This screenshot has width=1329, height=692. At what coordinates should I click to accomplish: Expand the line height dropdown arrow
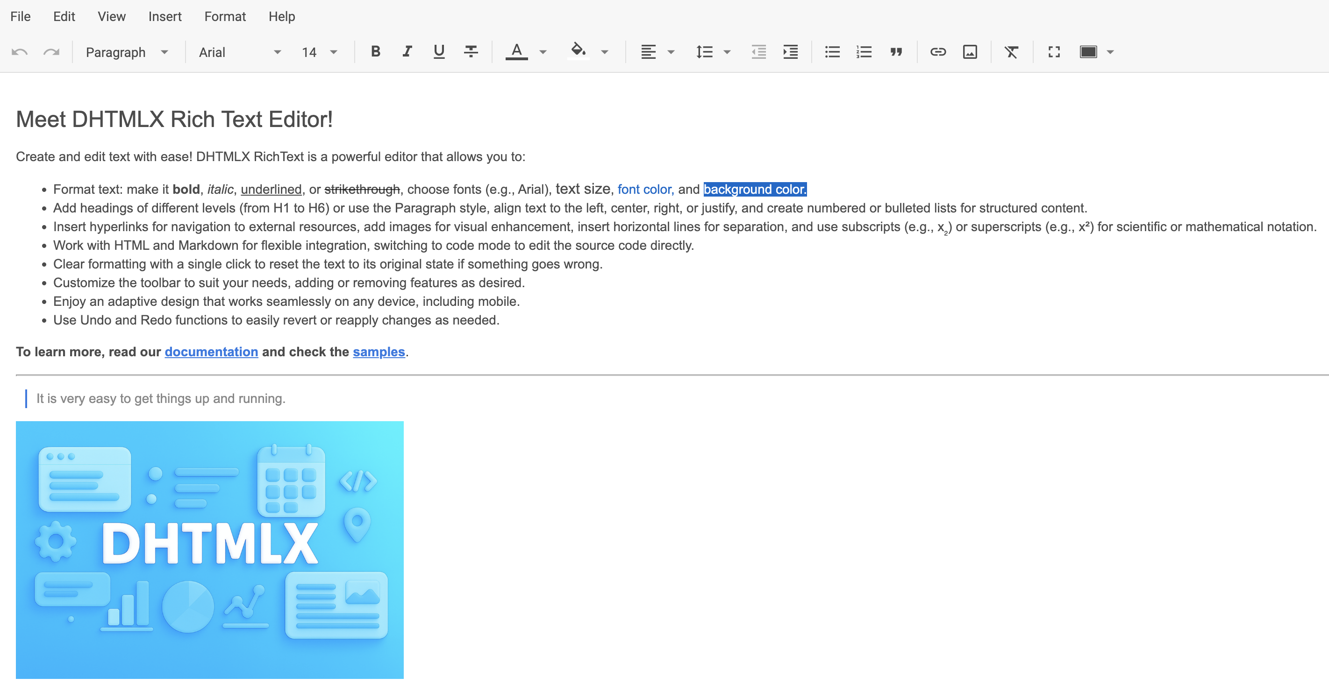point(728,52)
